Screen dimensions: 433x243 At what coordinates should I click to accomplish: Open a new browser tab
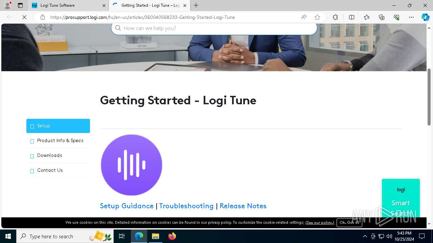pos(196,5)
